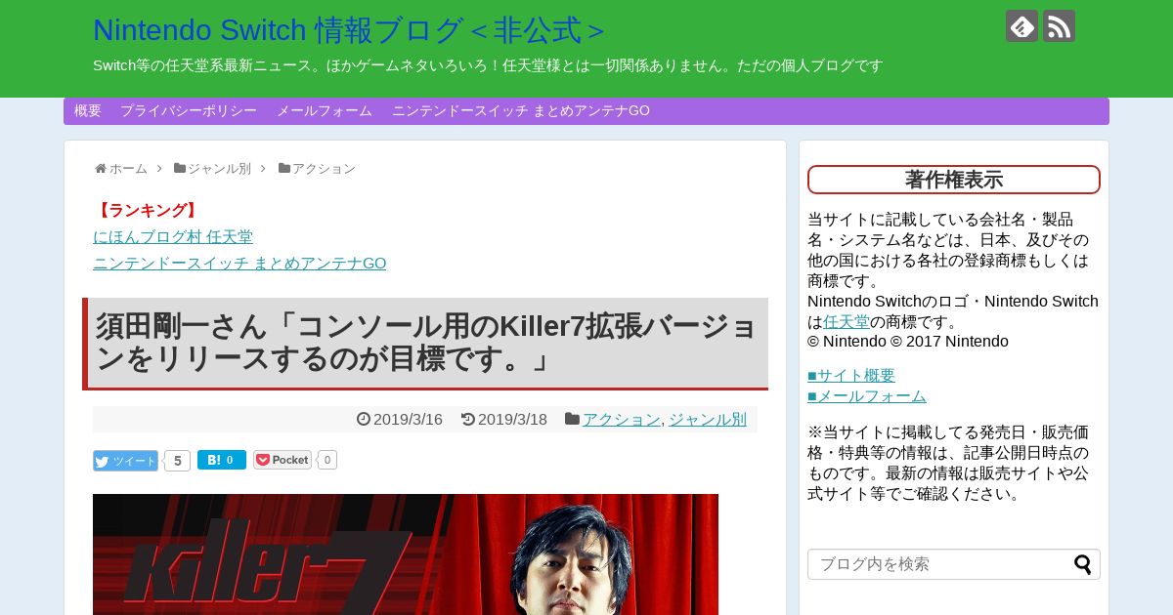Click the article headline about Killer7
Screen dimensions: 1173x615
425,343
